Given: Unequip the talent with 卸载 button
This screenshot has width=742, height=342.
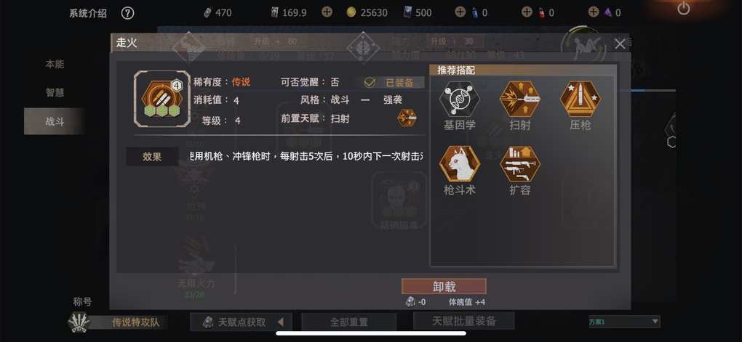Looking at the screenshot, I should click(444, 286).
